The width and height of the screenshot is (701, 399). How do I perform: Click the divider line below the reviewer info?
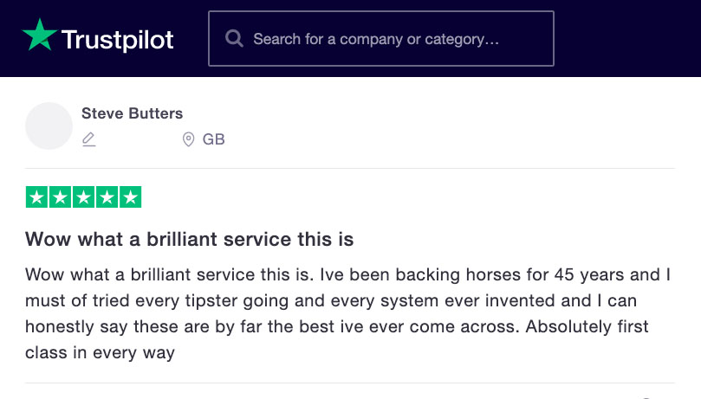coord(350,168)
